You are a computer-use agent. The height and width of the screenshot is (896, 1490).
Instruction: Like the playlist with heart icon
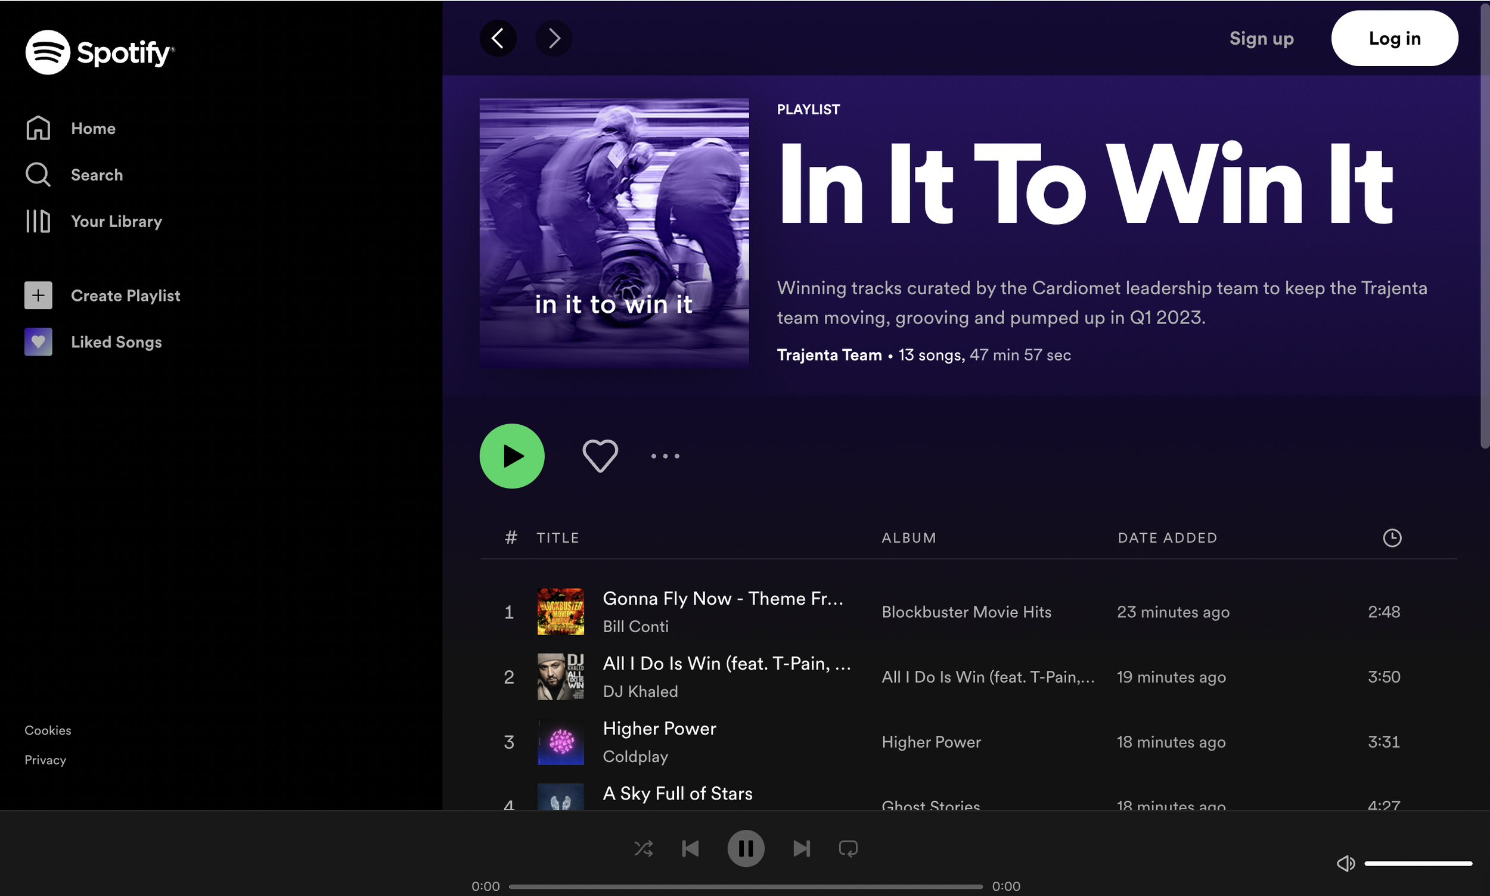tap(600, 456)
